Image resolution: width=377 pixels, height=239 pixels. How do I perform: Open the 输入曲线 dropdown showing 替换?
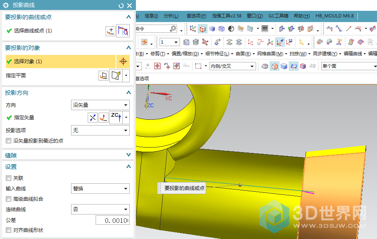pyautogui.click(x=100, y=189)
